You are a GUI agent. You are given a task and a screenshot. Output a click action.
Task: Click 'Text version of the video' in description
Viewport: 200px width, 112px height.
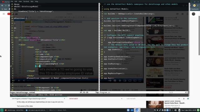pyautogui.click(x=25, y=106)
